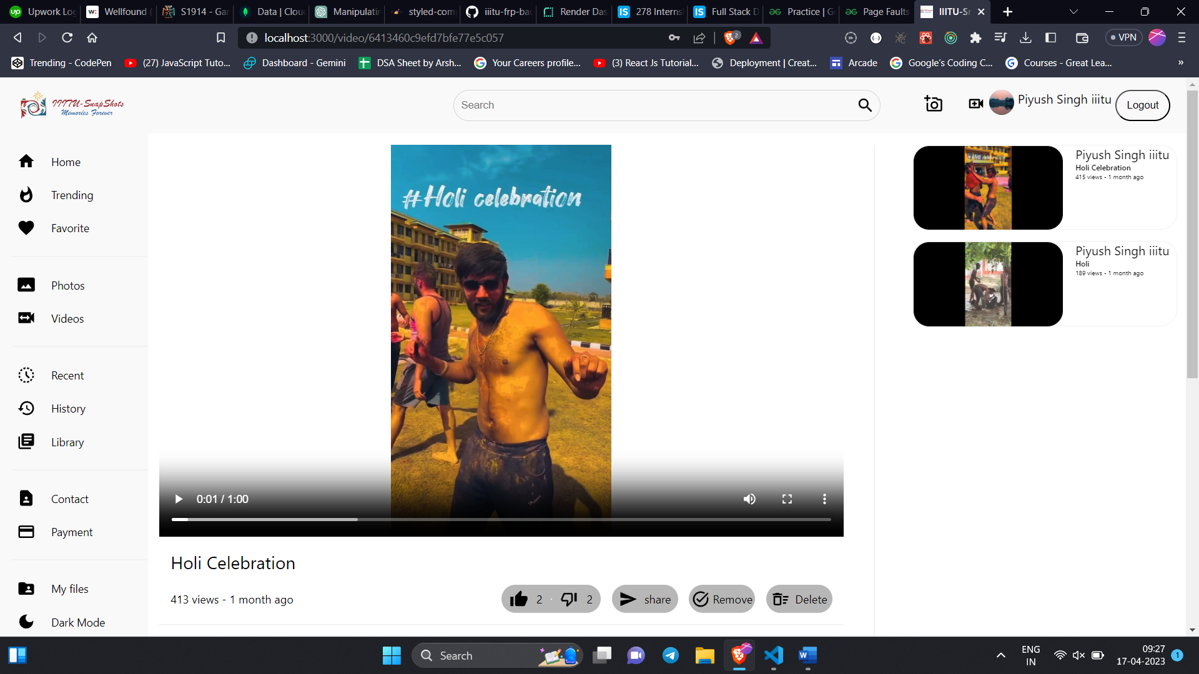
Task: Click the Delete video button
Action: [799, 599]
